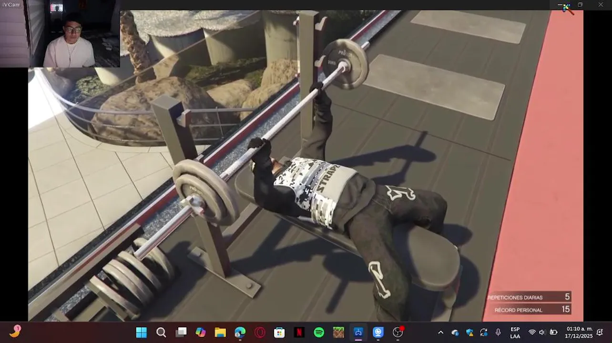Screen dimensions: 612x343
Task: Open Spotify from the taskbar
Action: click(319, 332)
